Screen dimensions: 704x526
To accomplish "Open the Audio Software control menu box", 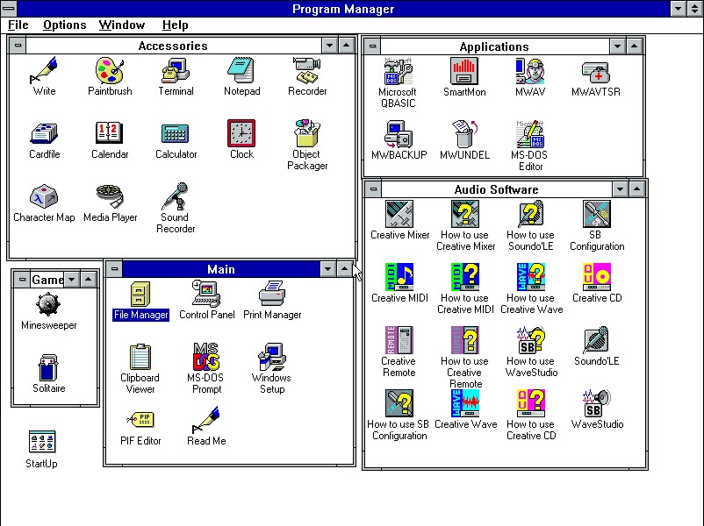I will (373, 189).
